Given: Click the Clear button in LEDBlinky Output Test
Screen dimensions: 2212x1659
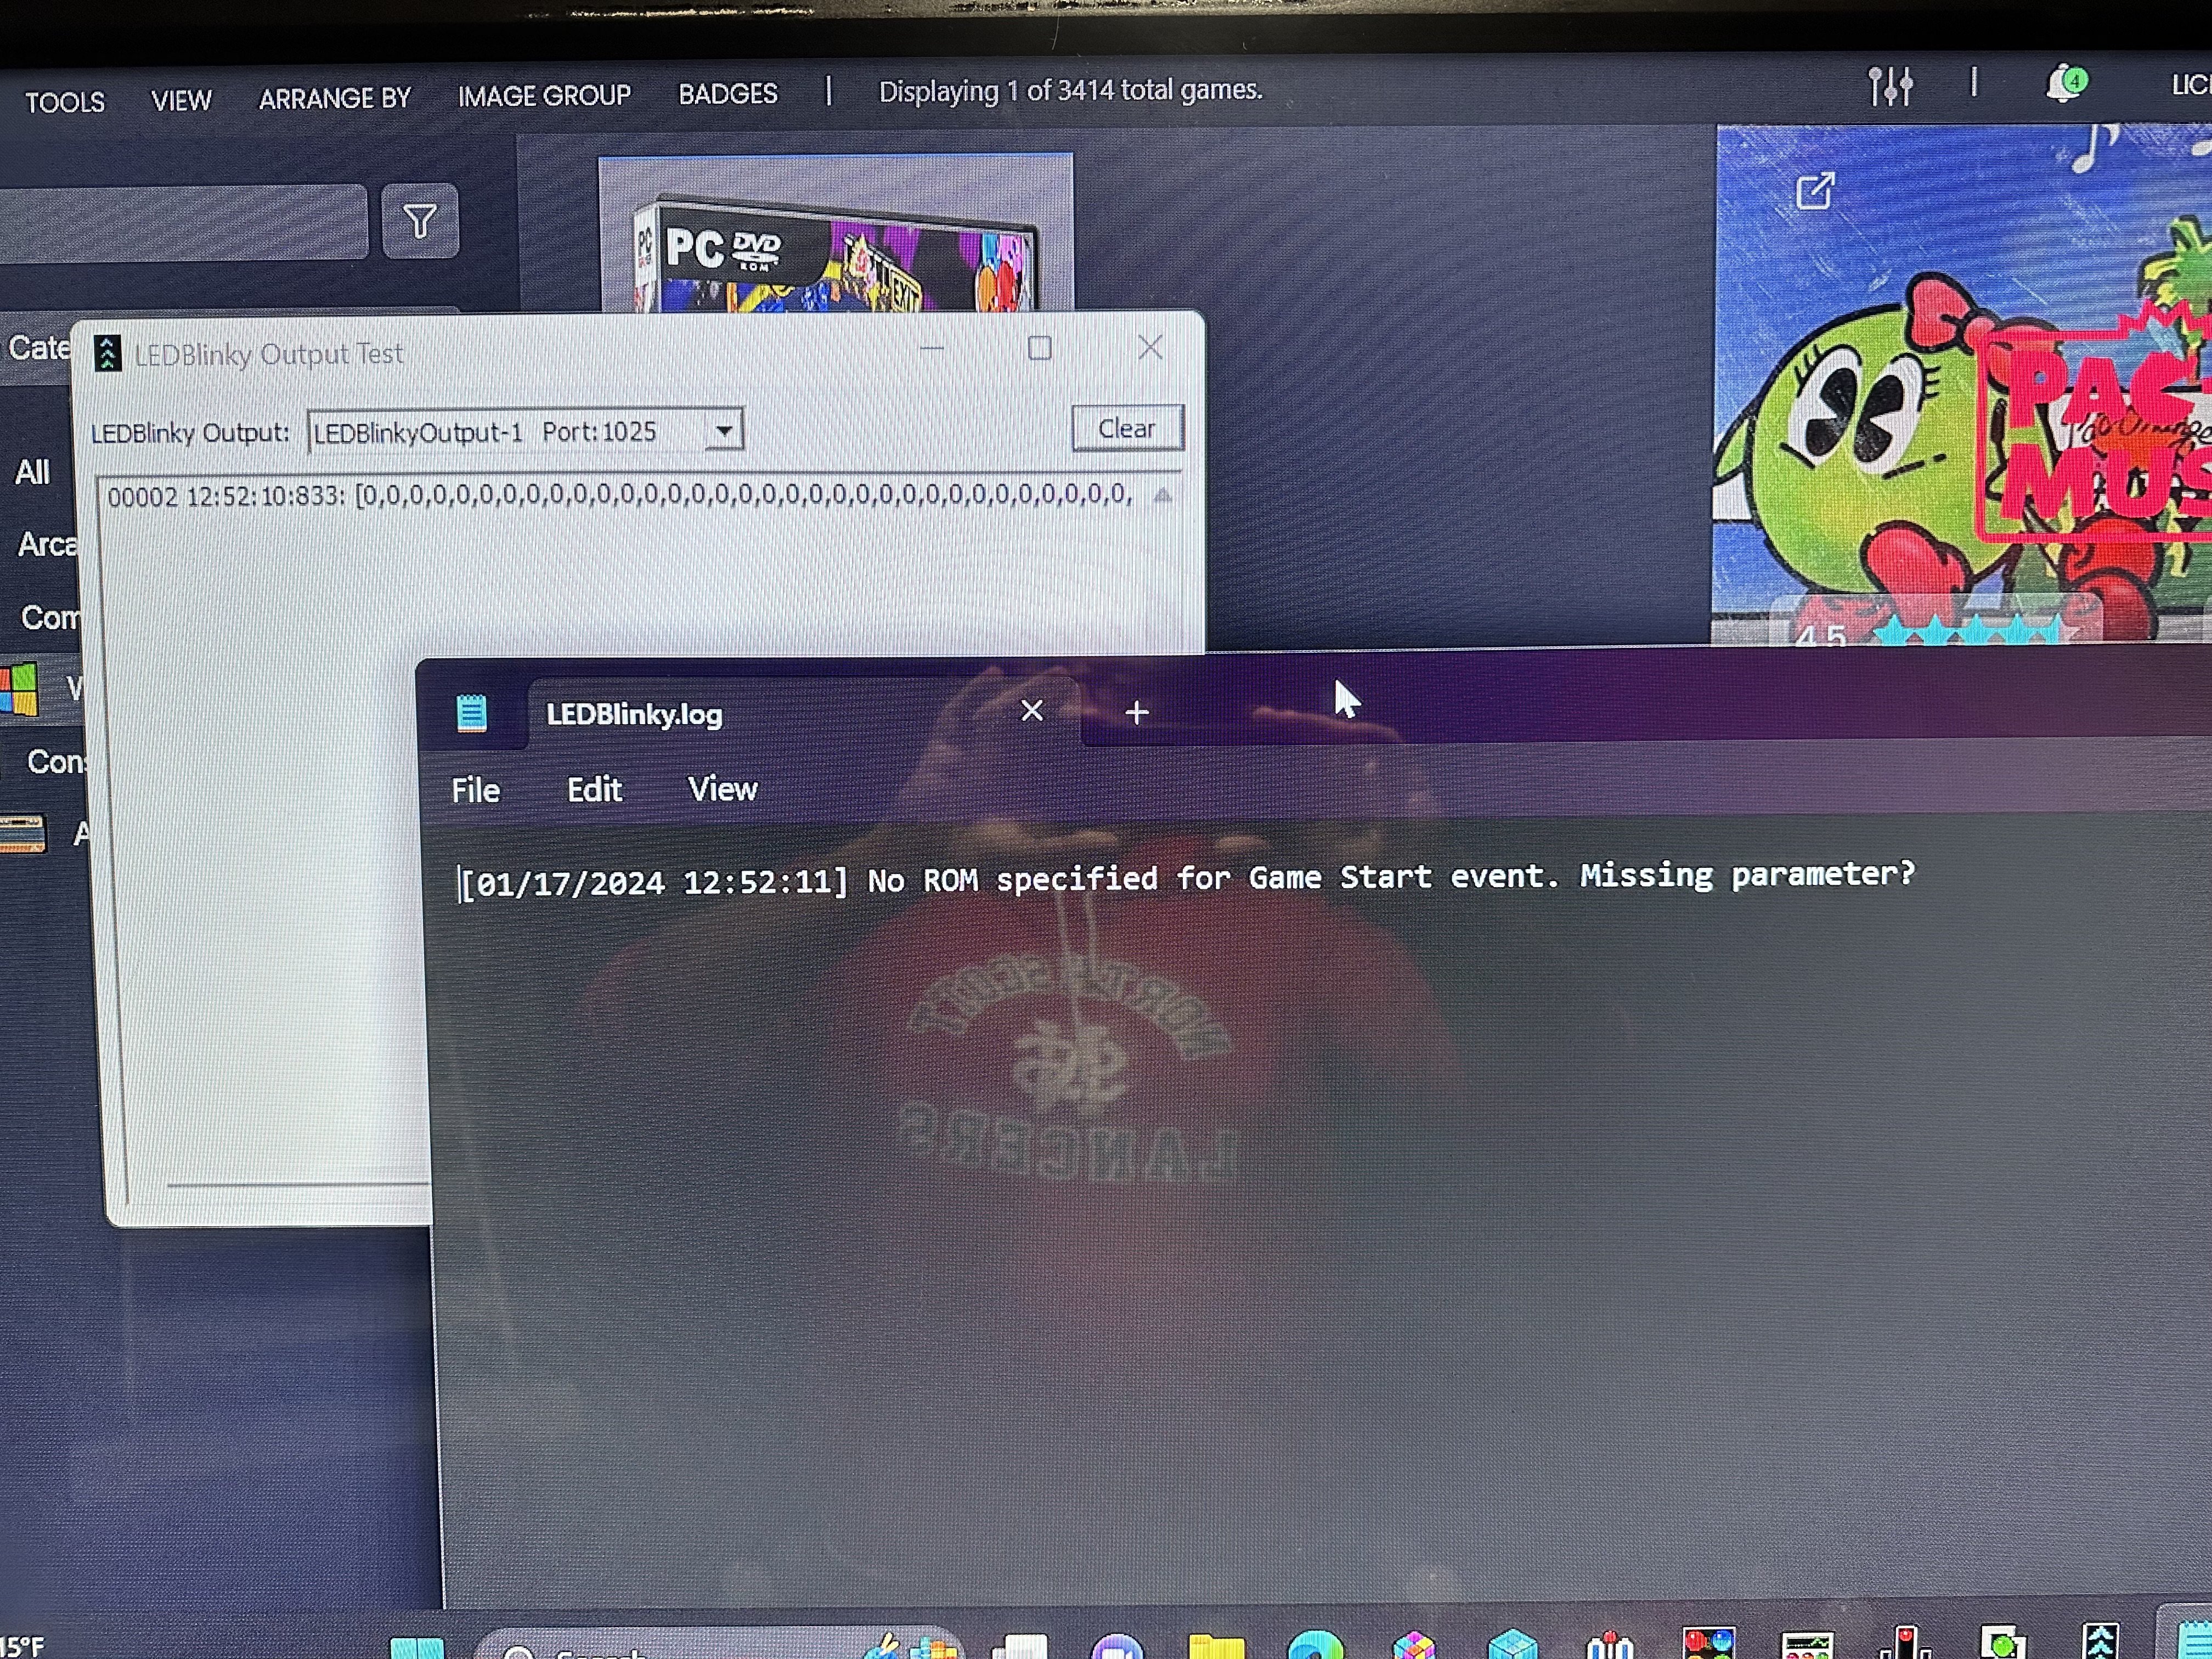Looking at the screenshot, I should point(1127,428).
